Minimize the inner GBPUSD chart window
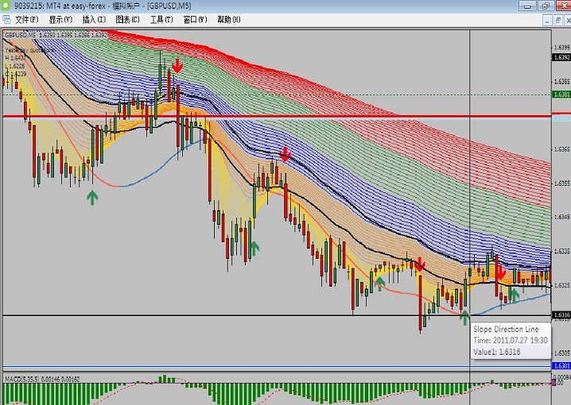This screenshot has width=571, height=405. (547, 21)
